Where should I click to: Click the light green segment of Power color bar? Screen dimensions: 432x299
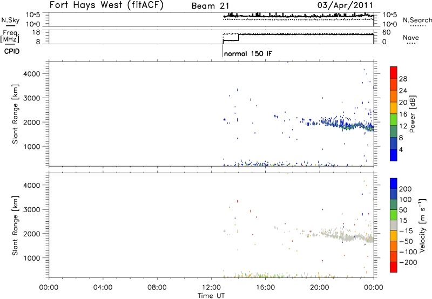[x=394, y=119]
